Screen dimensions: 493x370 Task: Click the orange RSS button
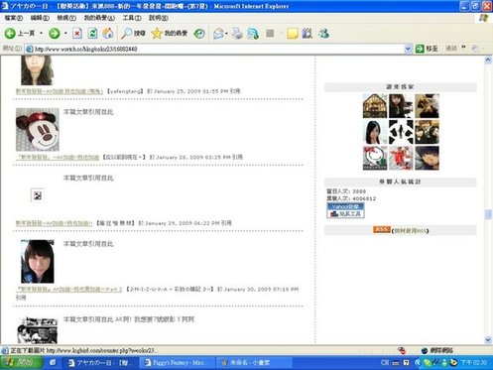tap(382, 230)
